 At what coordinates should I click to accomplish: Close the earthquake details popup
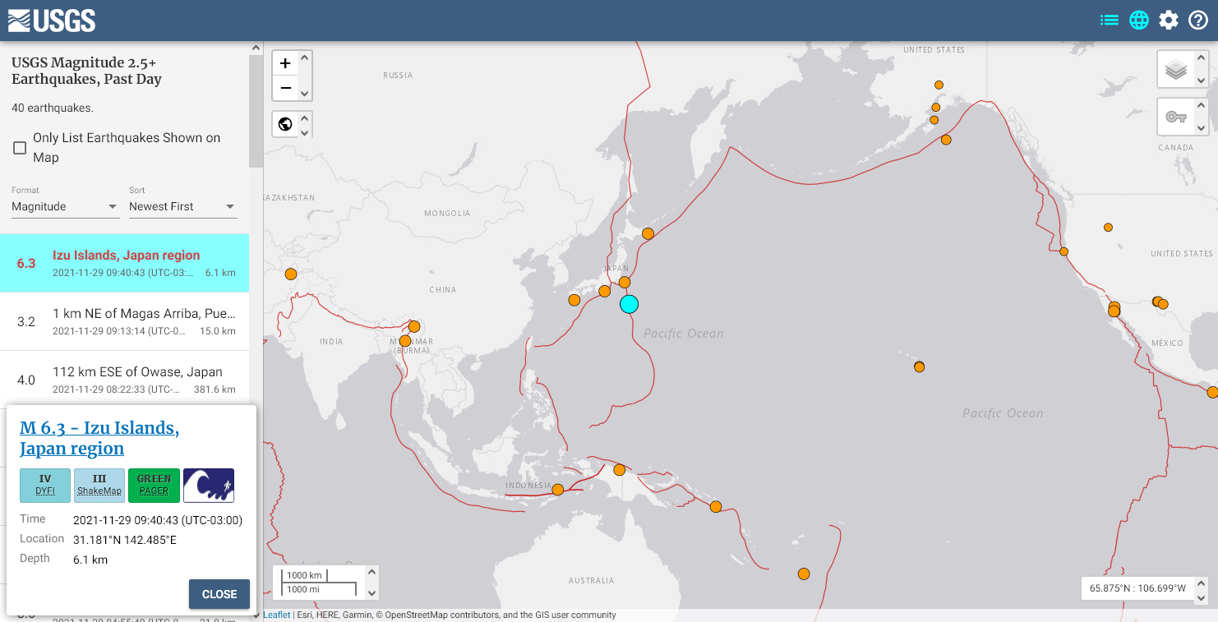(x=219, y=594)
